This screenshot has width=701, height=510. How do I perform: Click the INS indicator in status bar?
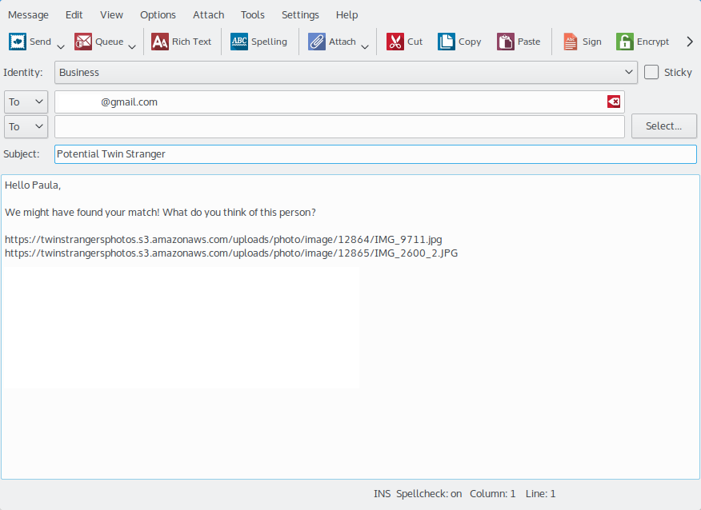click(x=382, y=493)
